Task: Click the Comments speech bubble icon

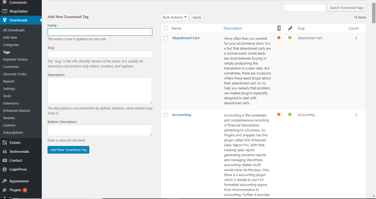Action: pos(5,3)
